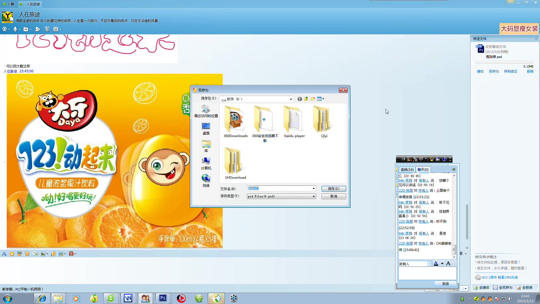Start voice call with microphone icon

tap(15, 29)
